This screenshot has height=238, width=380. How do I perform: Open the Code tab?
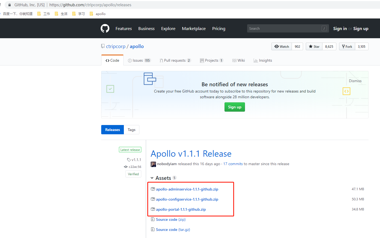click(x=112, y=60)
